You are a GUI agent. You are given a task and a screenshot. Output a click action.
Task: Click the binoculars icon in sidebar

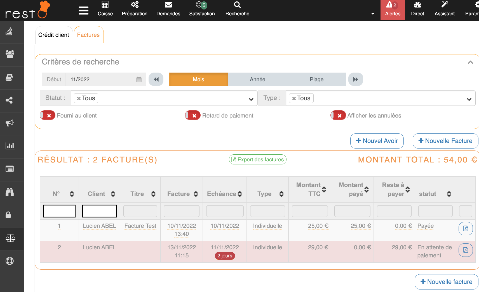click(10, 192)
